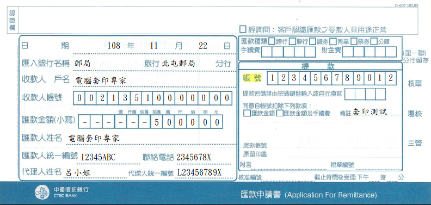Select the 證券 checkbox
This screenshot has width=431, height=205.
point(312,41)
